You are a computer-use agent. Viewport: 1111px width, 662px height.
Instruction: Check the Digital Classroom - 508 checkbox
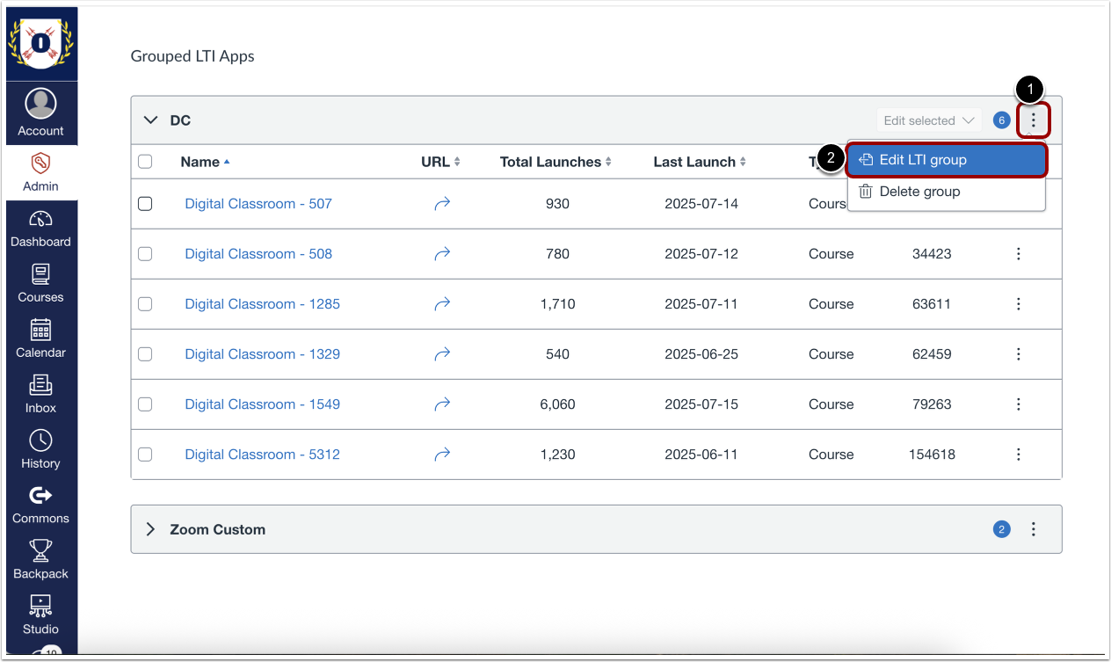click(145, 254)
